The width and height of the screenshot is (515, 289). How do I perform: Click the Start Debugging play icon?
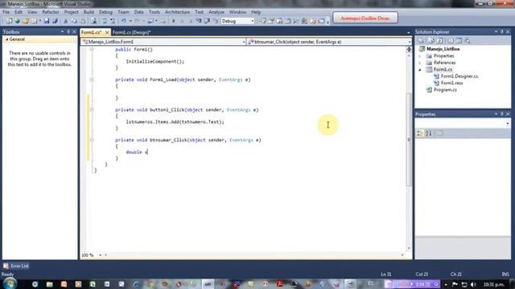pos(174,21)
